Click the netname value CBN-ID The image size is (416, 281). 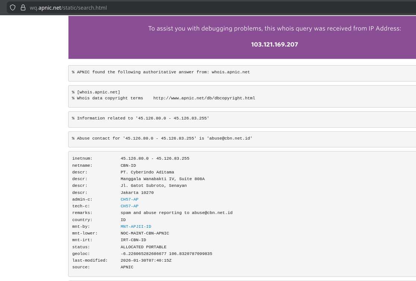[x=128, y=165]
